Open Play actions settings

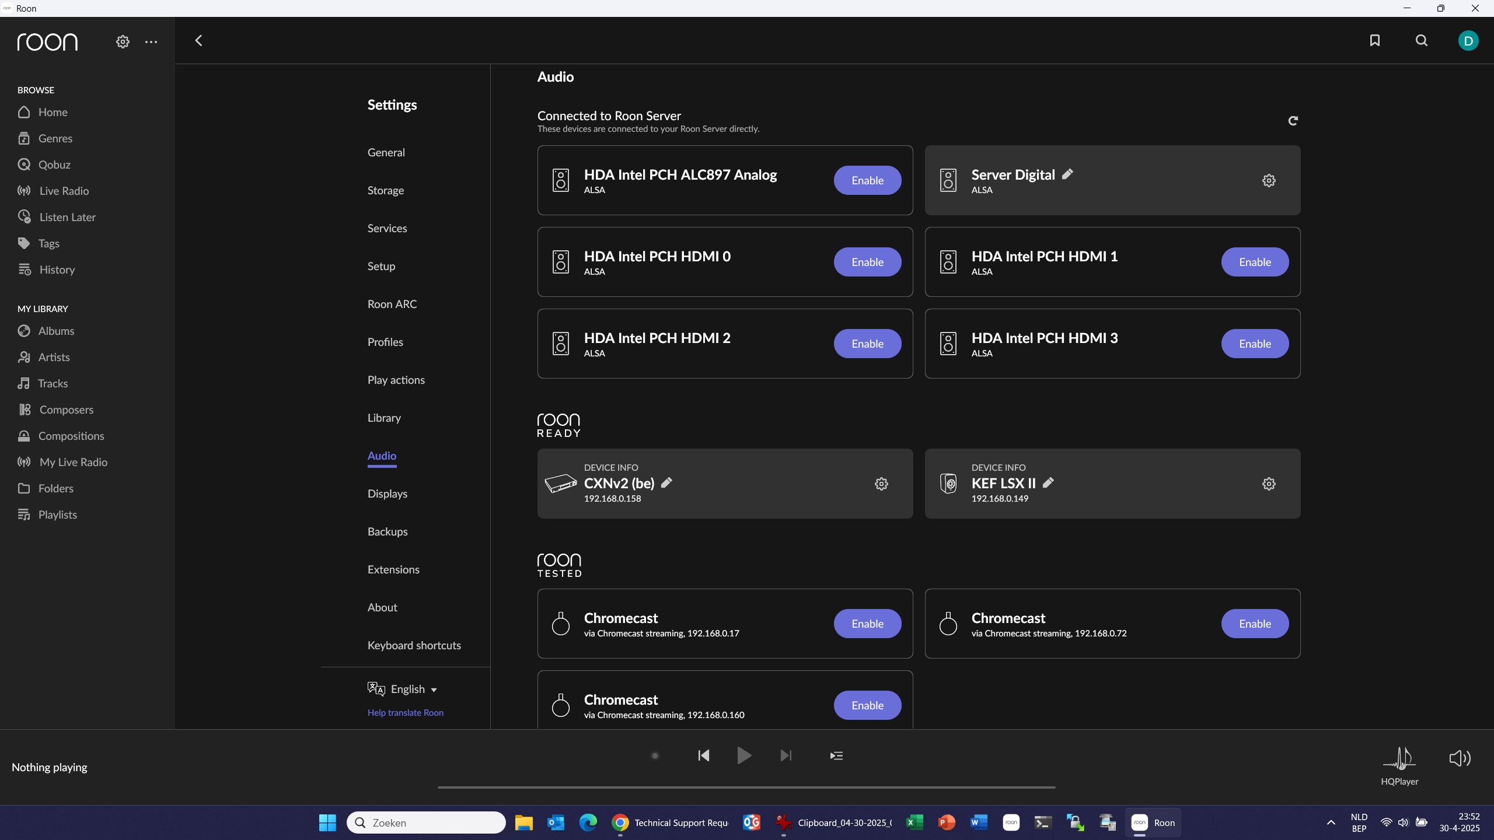tap(396, 380)
